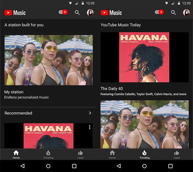Open overflow menu on Recommended Havana card

pyautogui.click(x=90, y=127)
